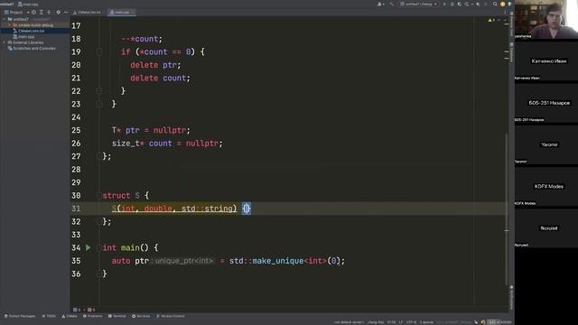The width and height of the screenshot is (578, 325).
Task: Click make_unique on line 35
Action: pos(277,261)
